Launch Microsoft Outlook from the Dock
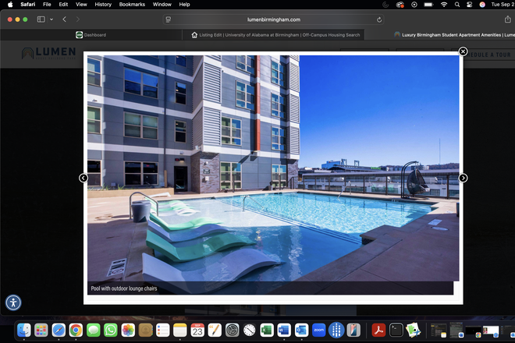Screen dimensions: 515x343 coord(301,331)
